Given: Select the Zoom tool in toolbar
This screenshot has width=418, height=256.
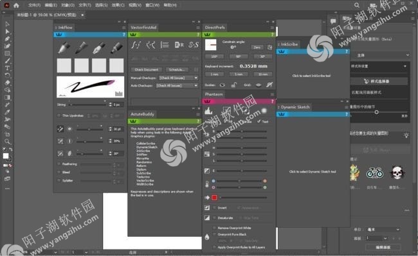Looking at the screenshot, I should [x=7, y=141].
